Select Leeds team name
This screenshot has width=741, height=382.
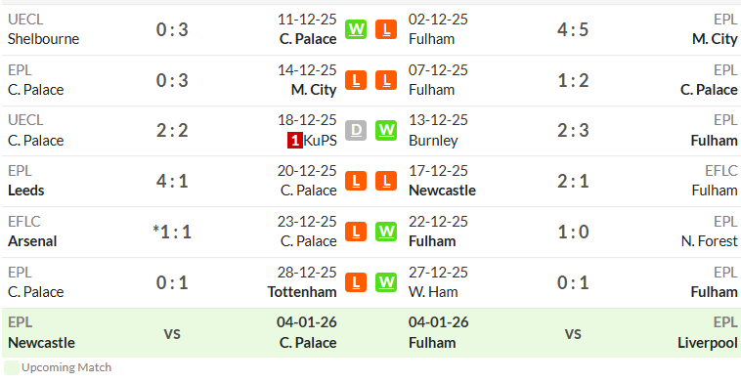[26, 191]
